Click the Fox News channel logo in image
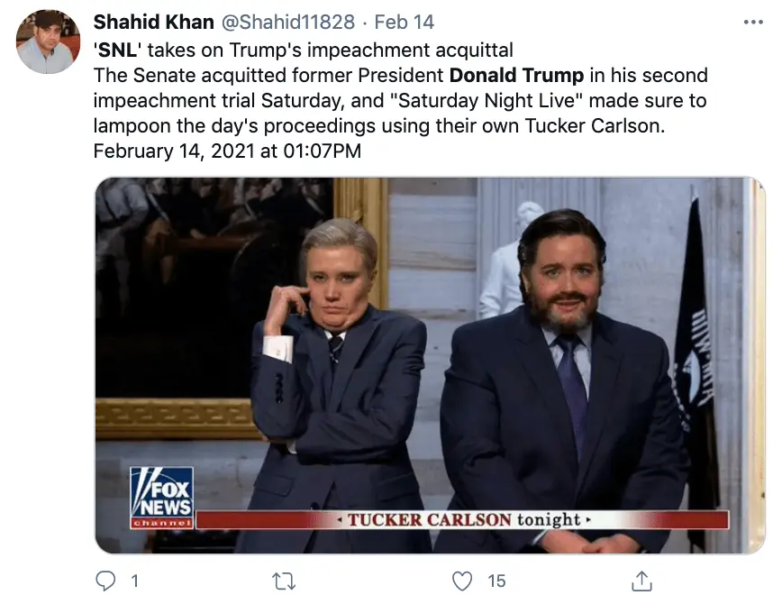The image size is (782, 604). tap(162, 498)
